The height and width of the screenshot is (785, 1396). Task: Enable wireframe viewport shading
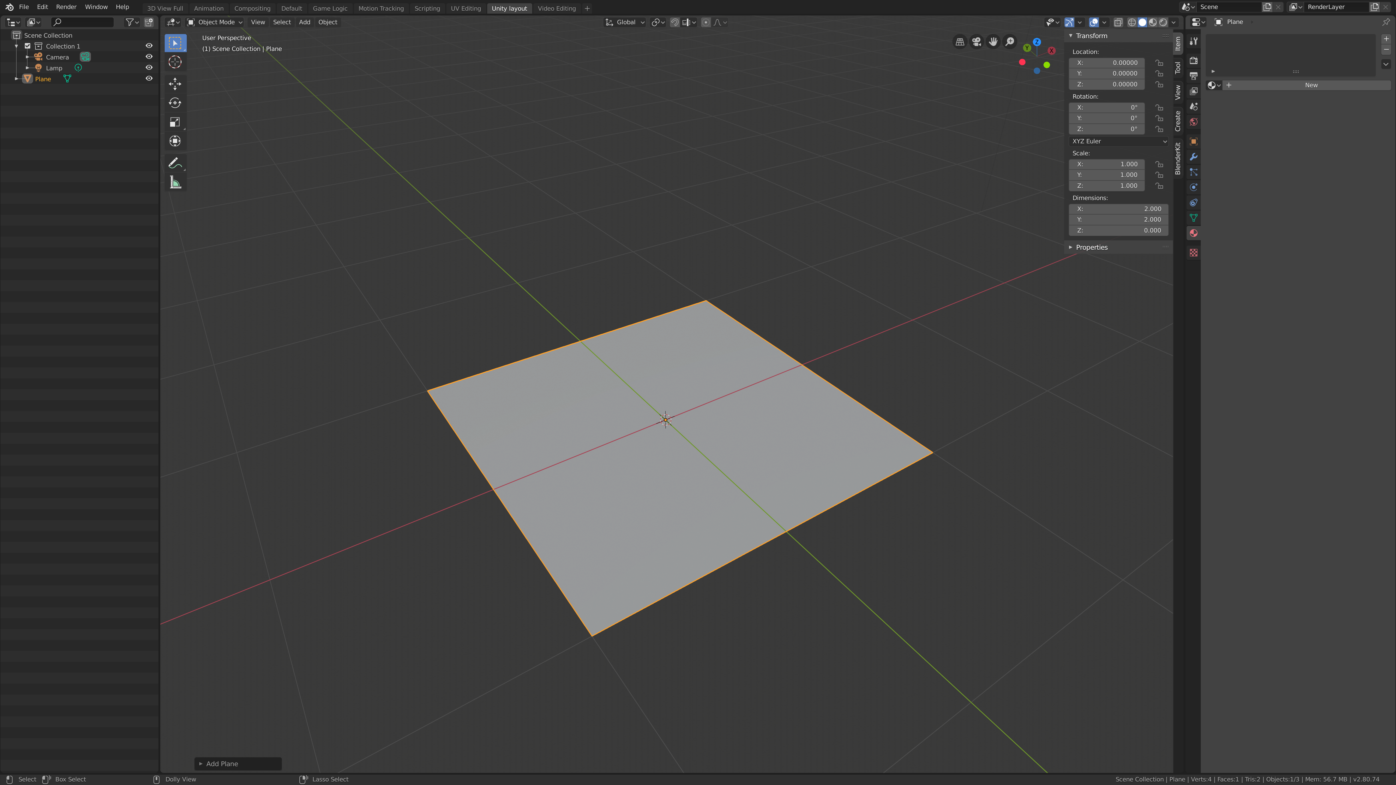1132,22
